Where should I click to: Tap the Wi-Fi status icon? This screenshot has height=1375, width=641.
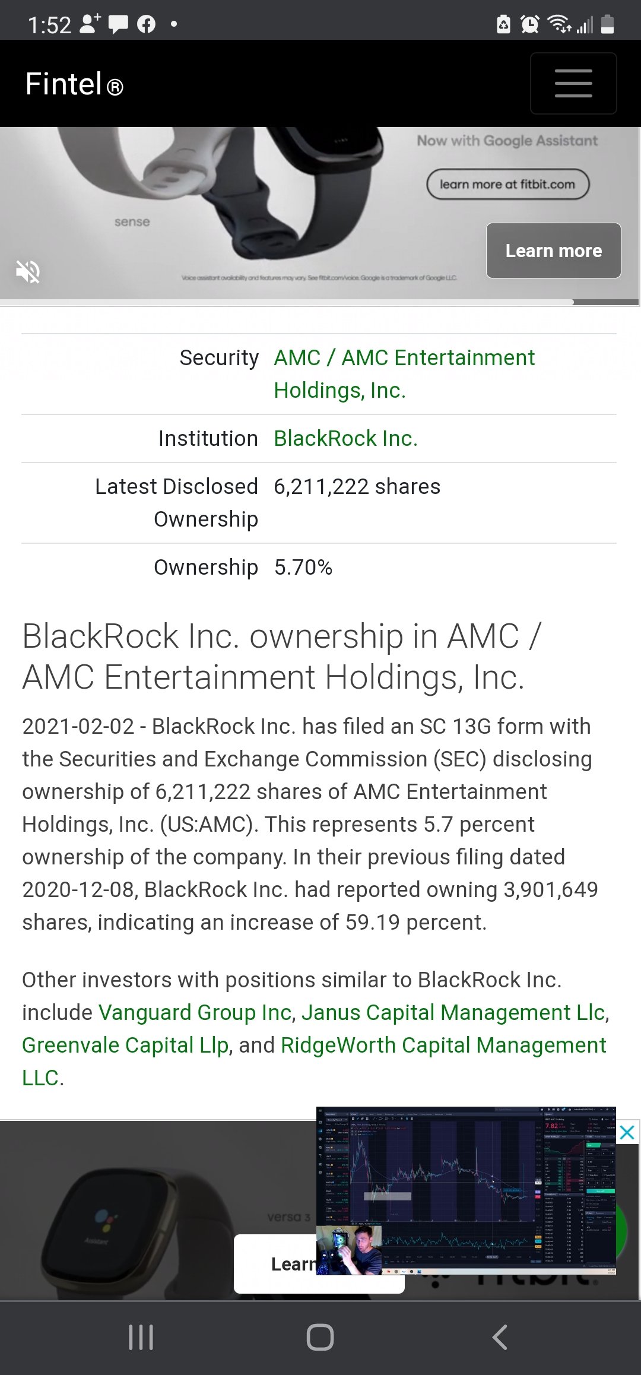559,24
